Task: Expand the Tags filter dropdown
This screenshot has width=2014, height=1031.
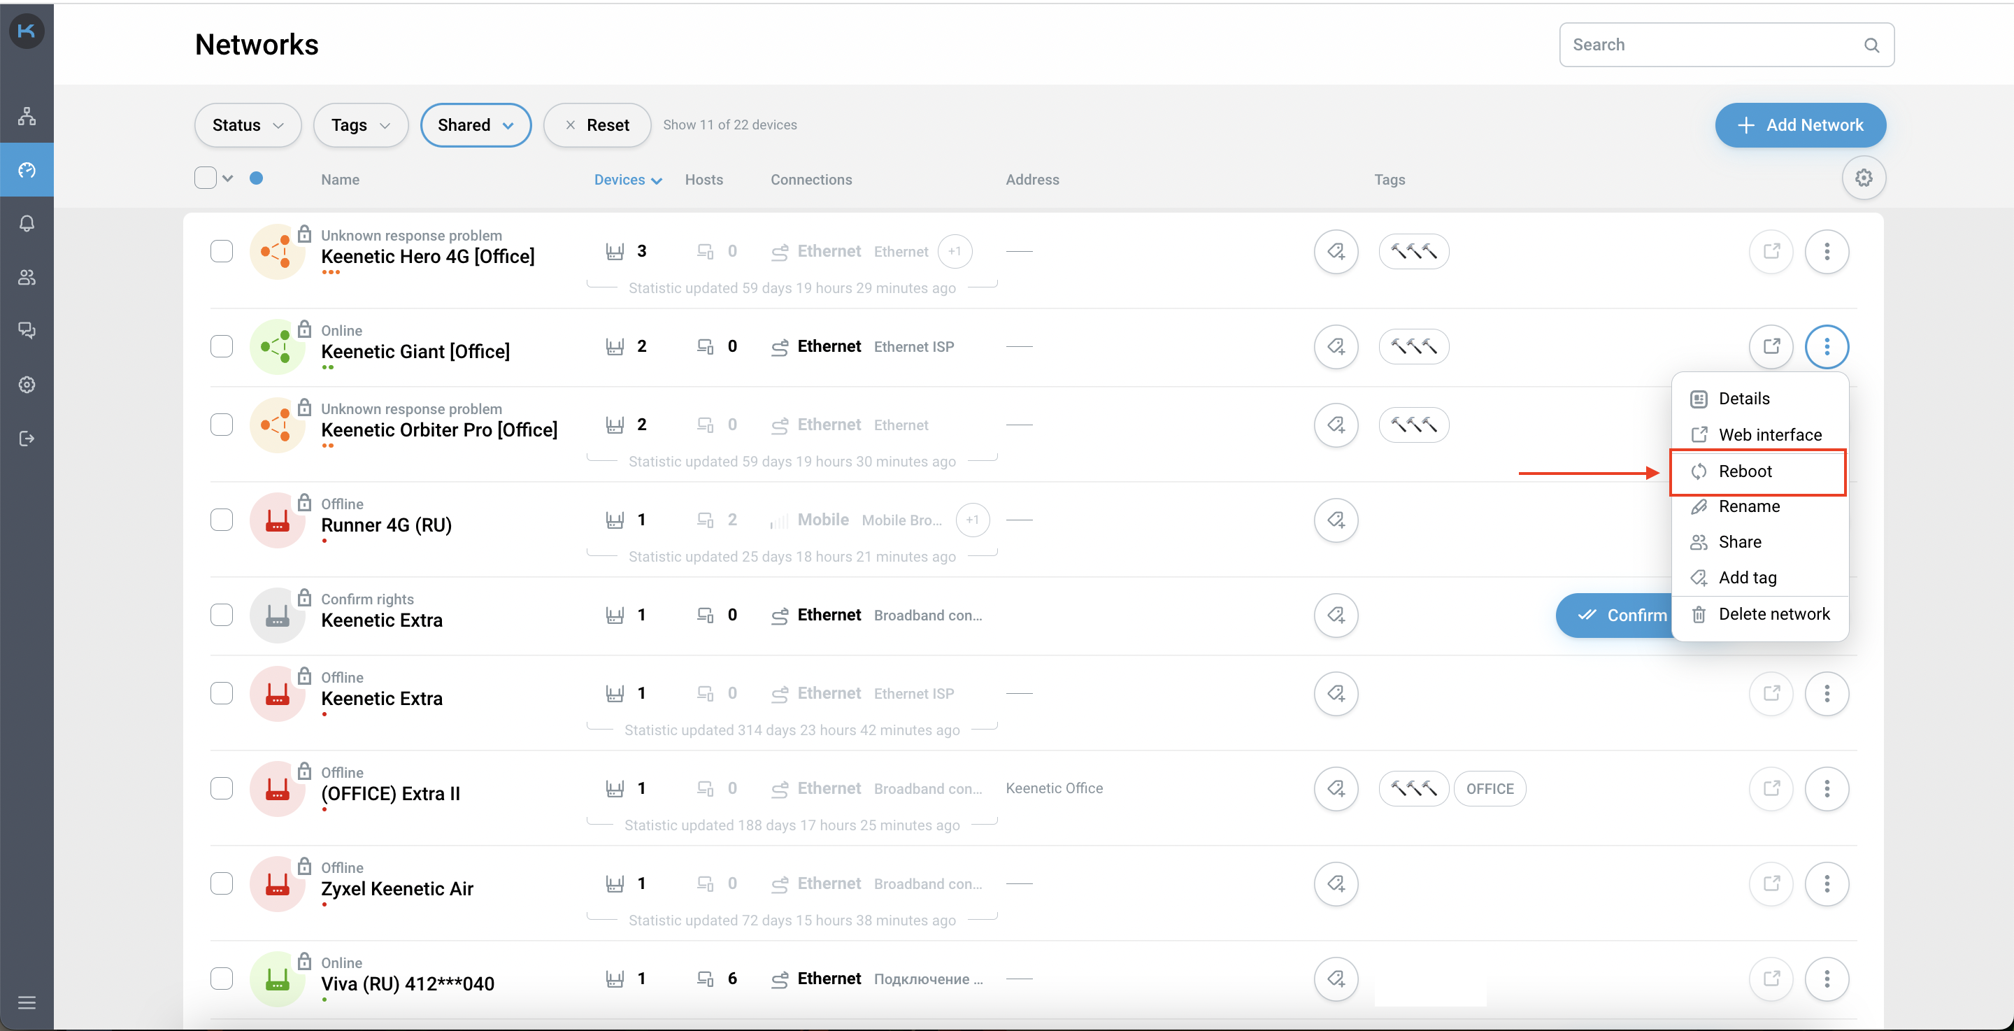Action: 360,124
